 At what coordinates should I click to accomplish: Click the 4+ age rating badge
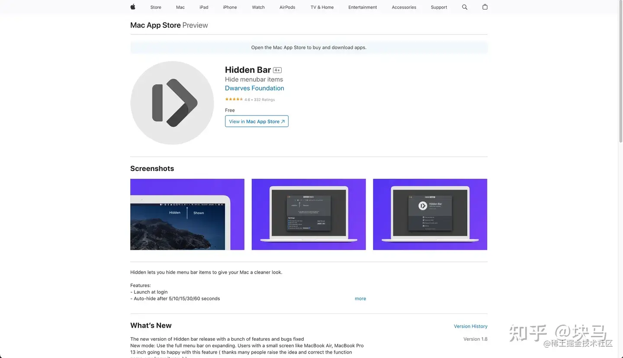(277, 70)
